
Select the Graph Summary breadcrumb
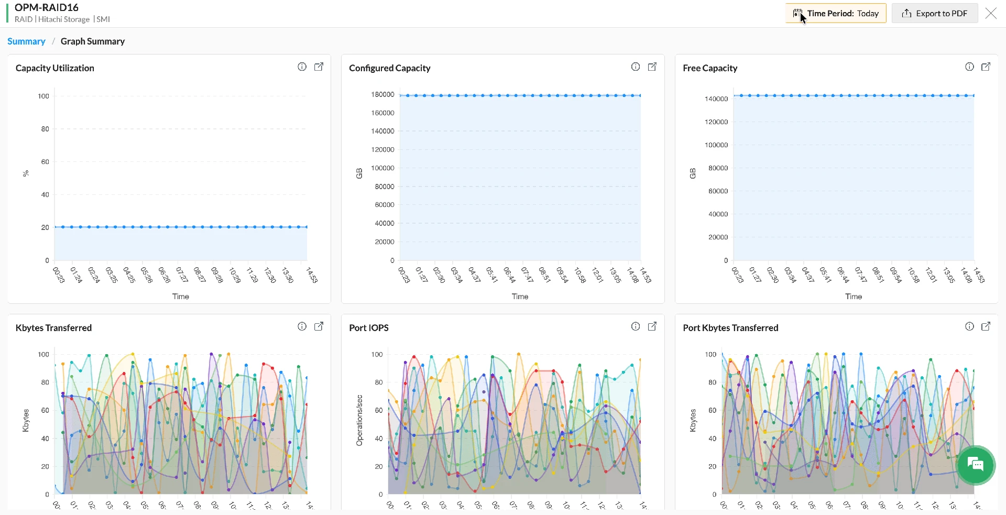(x=93, y=41)
